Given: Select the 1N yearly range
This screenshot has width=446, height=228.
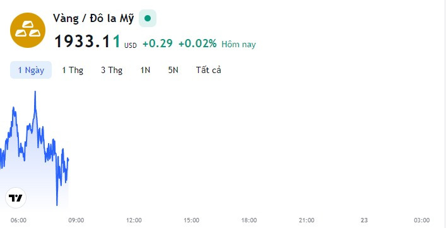Looking at the screenshot, I should [x=145, y=70].
